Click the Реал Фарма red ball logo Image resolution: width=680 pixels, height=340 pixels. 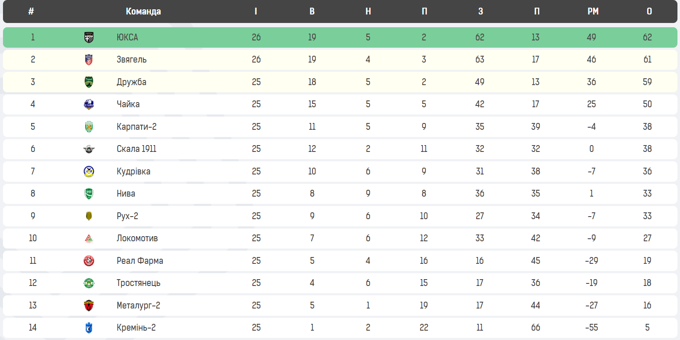coord(89,261)
